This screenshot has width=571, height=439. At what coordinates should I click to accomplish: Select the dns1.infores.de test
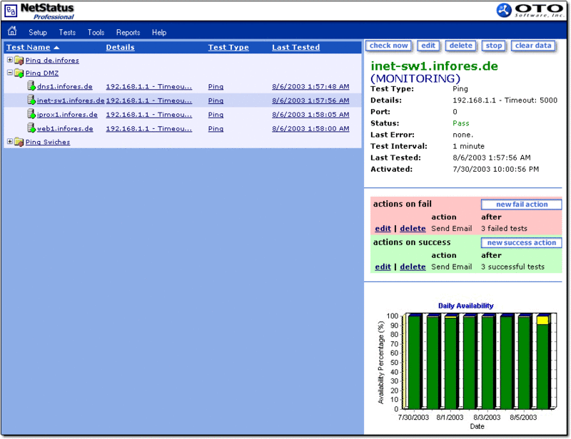(65, 86)
